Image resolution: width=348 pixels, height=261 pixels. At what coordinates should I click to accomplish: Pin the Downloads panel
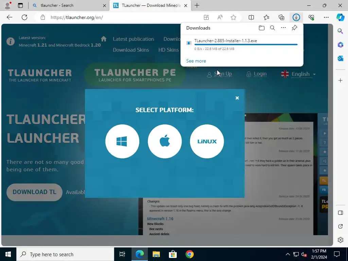(x=294, y=28)
